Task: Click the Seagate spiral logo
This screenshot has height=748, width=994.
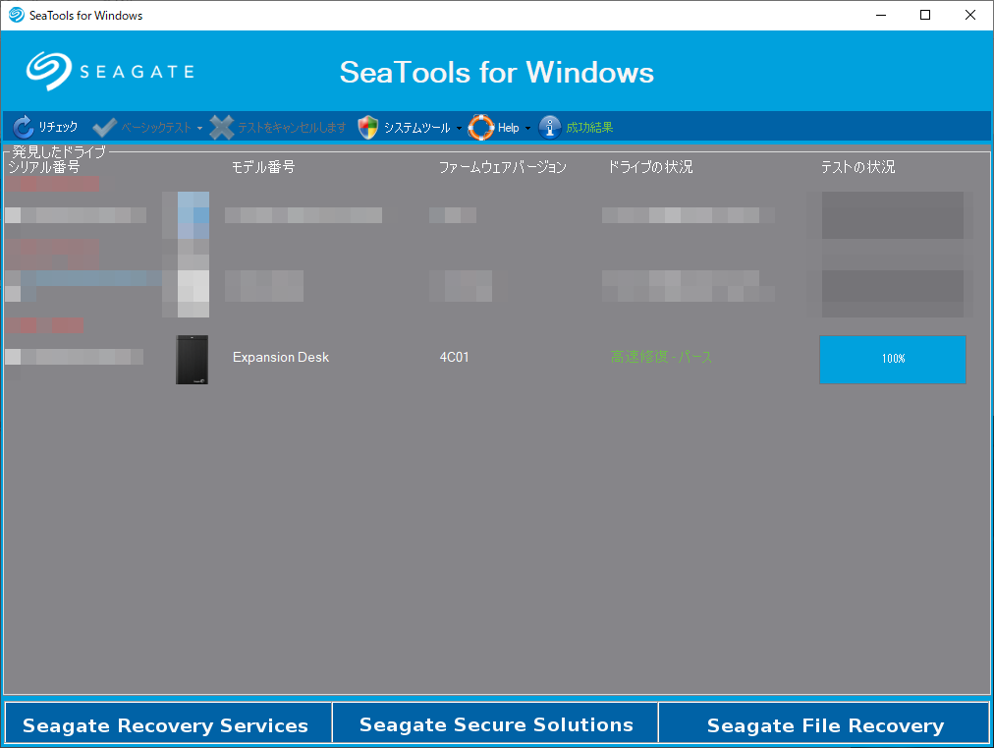Action: pos(49,71)
